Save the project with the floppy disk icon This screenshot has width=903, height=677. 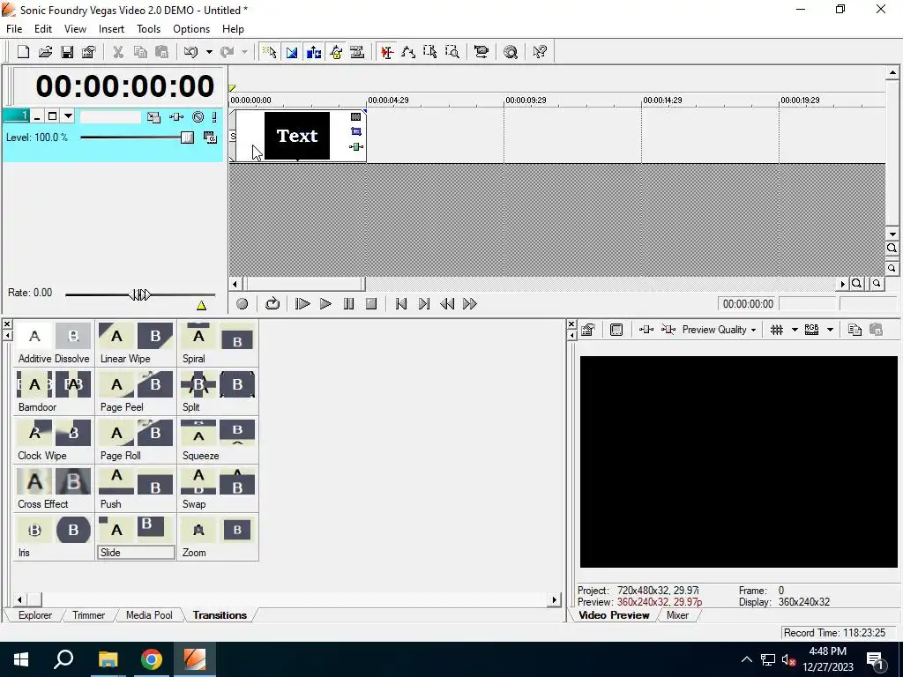click(67, 52)
